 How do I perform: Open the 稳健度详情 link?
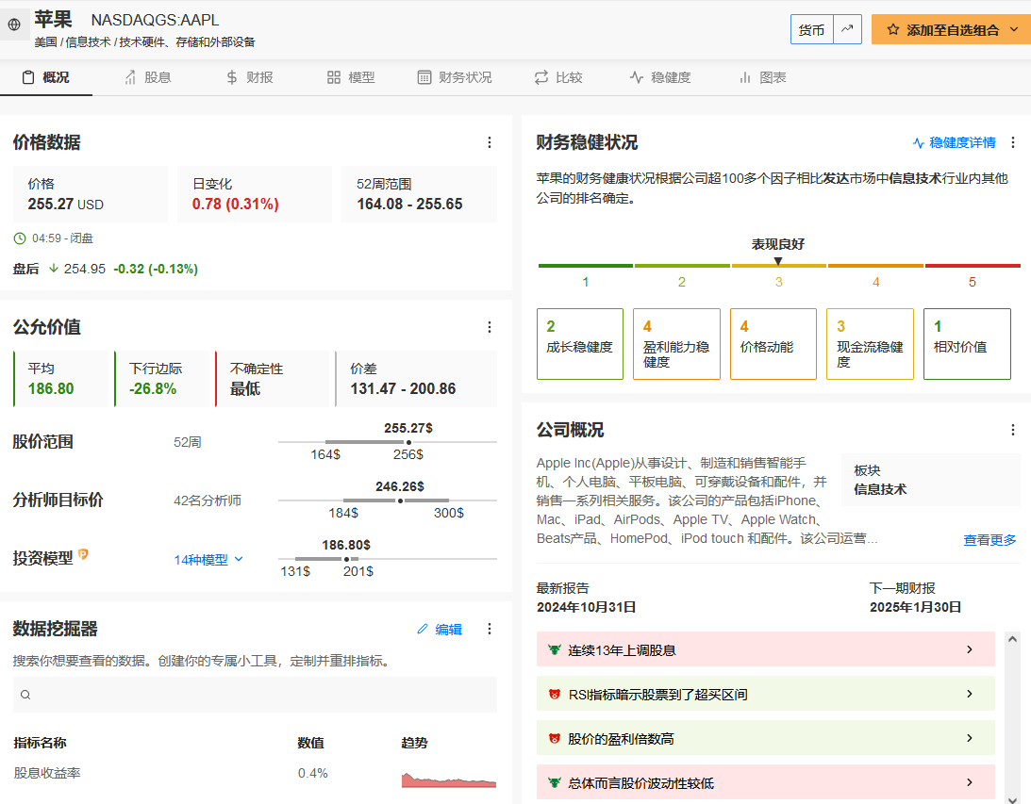[x=954, y=142]
